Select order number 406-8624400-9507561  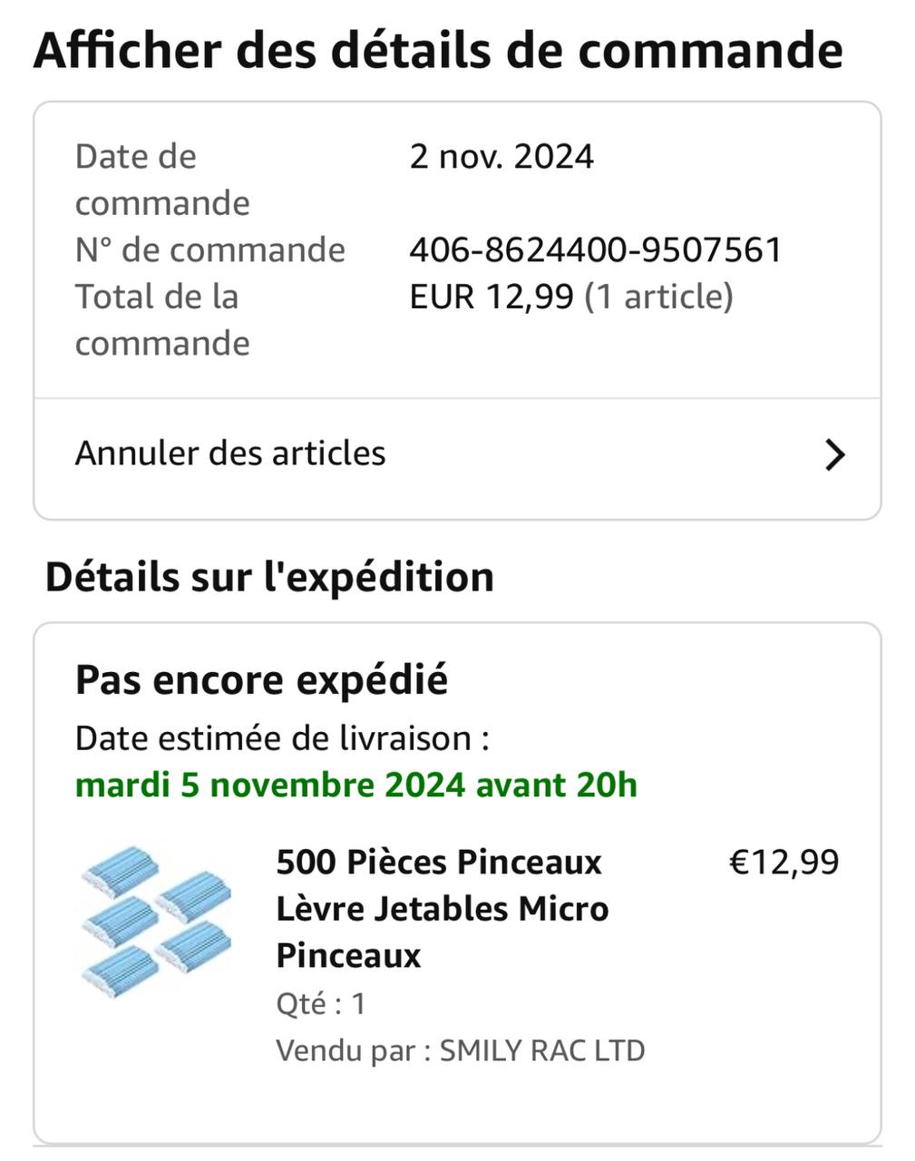(595, 250)
